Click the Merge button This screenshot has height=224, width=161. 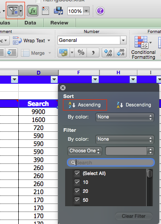[33, 53]
